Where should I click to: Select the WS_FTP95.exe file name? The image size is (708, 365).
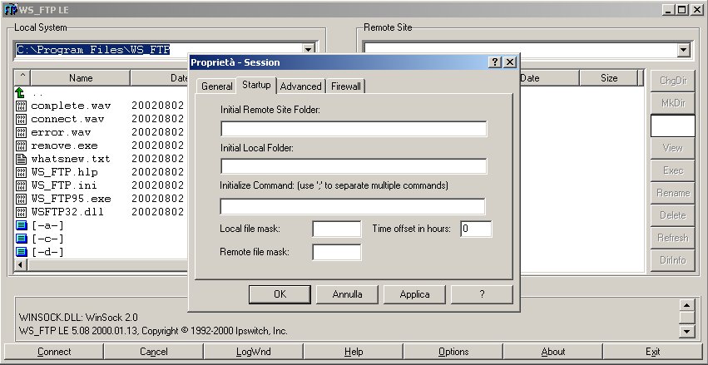tap(71, 199)
